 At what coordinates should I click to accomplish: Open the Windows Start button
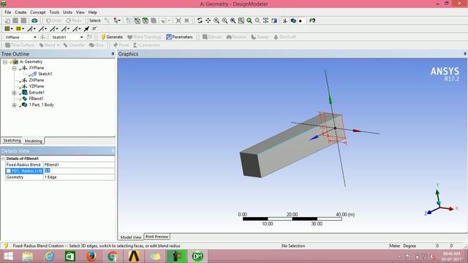8,256
